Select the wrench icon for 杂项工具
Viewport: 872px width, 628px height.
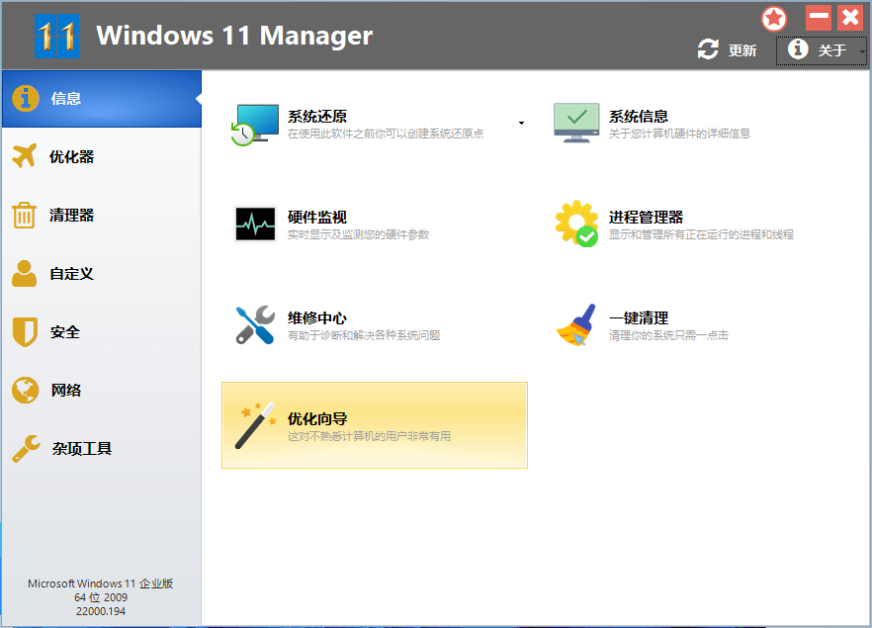(27, 448)
